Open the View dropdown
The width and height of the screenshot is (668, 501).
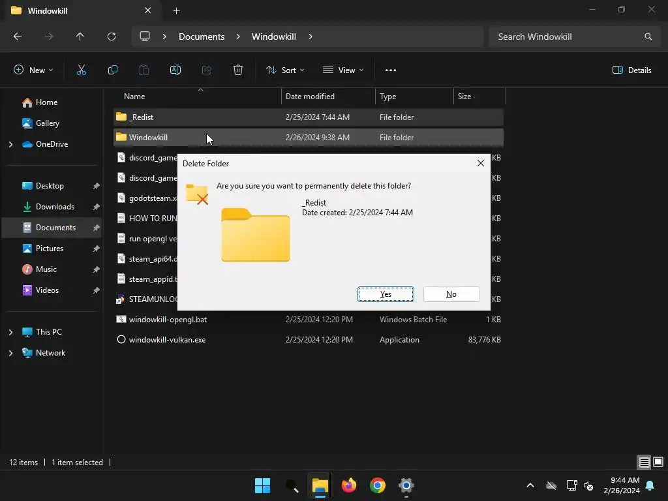[x=343, y=70]
